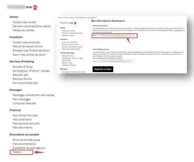Open 'Meilleures ventes' in the inset sidebar

tap(68, 35)
